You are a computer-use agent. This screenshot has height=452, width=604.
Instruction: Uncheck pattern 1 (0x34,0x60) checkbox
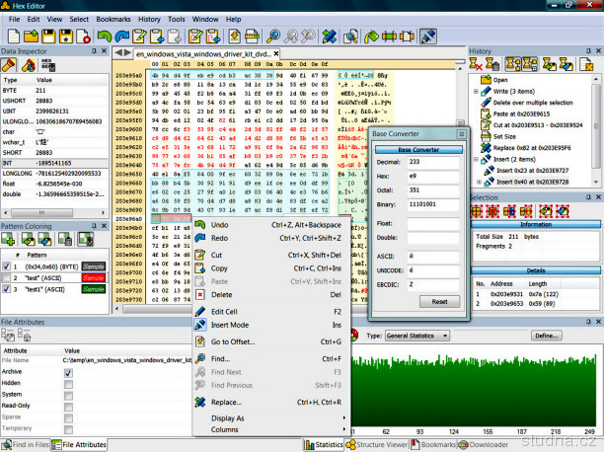pos(9,267)
